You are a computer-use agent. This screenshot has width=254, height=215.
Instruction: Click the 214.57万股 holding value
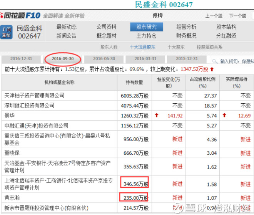tap(136, 208)
